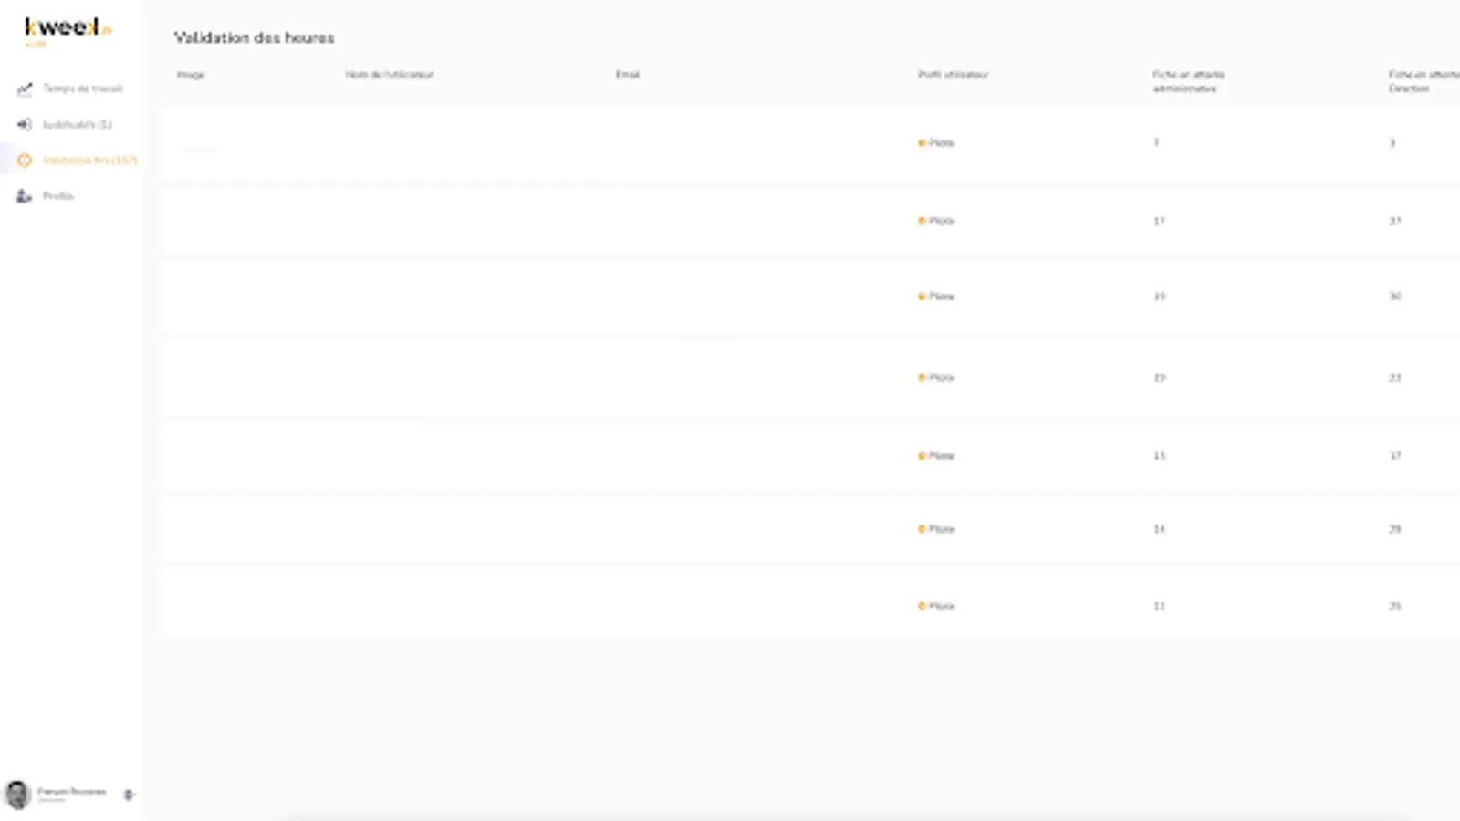Open the Profil utilisateur column filter
This screenshot has height=821, width=1460.
coord(953,75)
